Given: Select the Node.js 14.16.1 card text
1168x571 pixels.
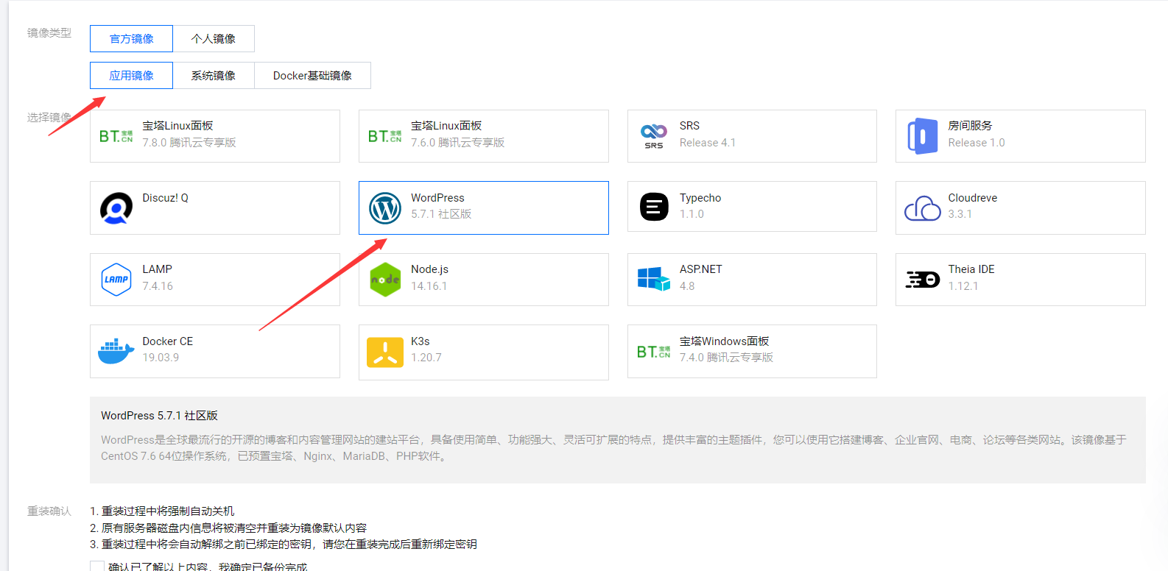Looking at the screenshot, I should (x=429, y=277).
